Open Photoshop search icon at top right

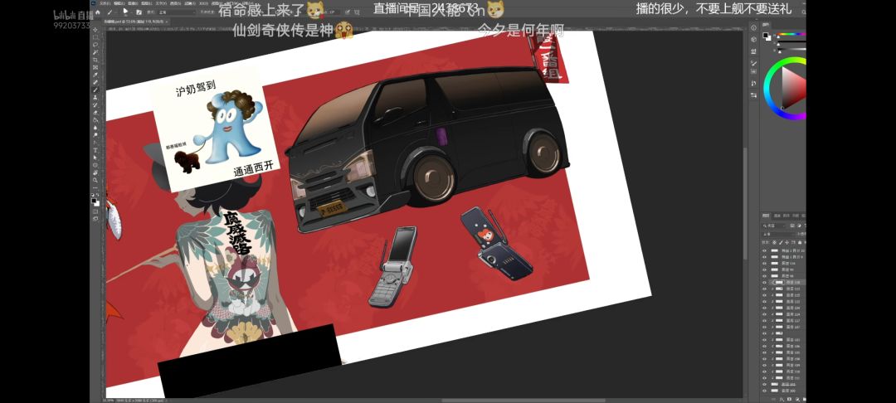pyautogui.click(x=803, y=12)
